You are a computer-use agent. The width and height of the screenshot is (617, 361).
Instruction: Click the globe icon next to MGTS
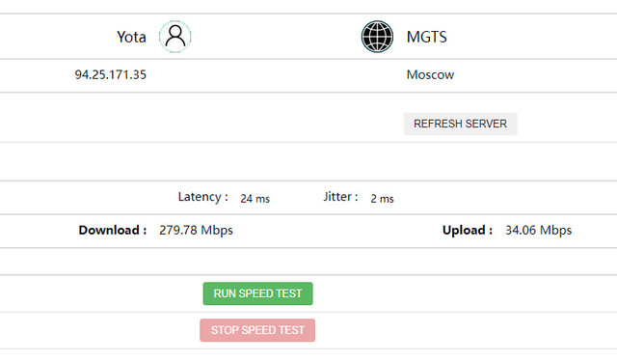[377, 37]
